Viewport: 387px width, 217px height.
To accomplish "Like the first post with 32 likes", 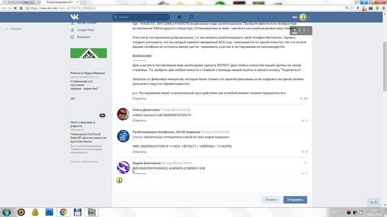I will tap(304, 98).
